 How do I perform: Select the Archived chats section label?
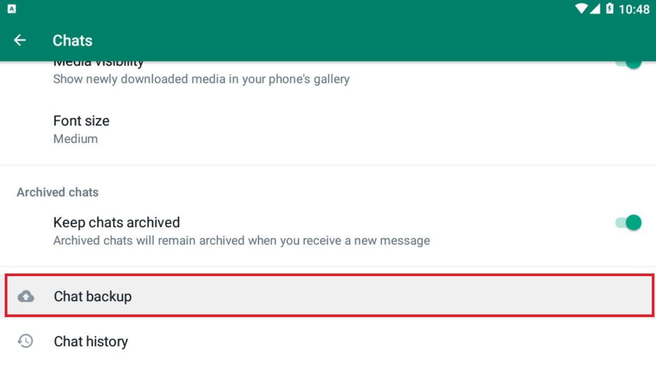pyautogui.click(x=57, y=192)
